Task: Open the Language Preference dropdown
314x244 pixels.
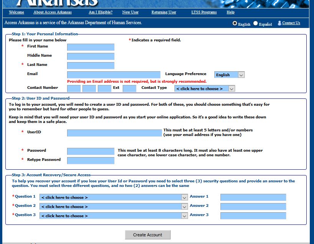Action: 229,75
